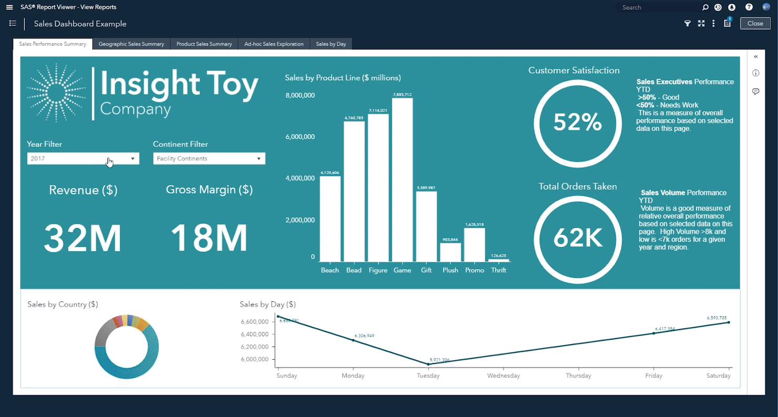
Task: Open notifications
Action: point(732,7)
